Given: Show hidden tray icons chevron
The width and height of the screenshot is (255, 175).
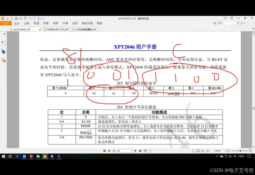Looking at the screenshot, I should pyautogui.click(x=217, y=156).
